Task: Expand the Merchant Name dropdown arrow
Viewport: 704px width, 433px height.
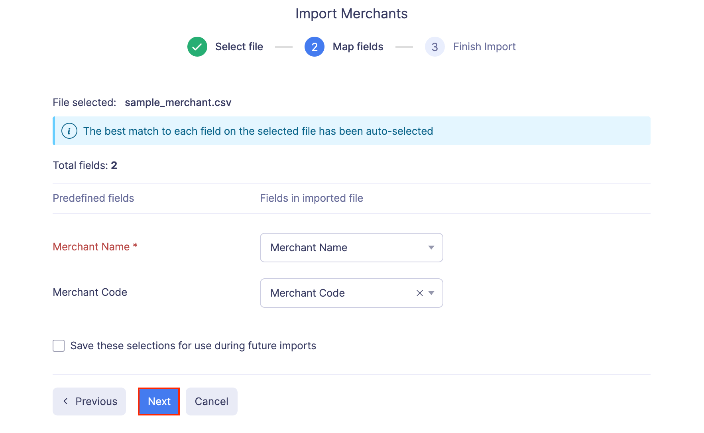Action: coord(431,248)
